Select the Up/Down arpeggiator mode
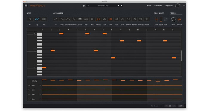This screenshot has height=111, width=209. [x=68, y=19]
